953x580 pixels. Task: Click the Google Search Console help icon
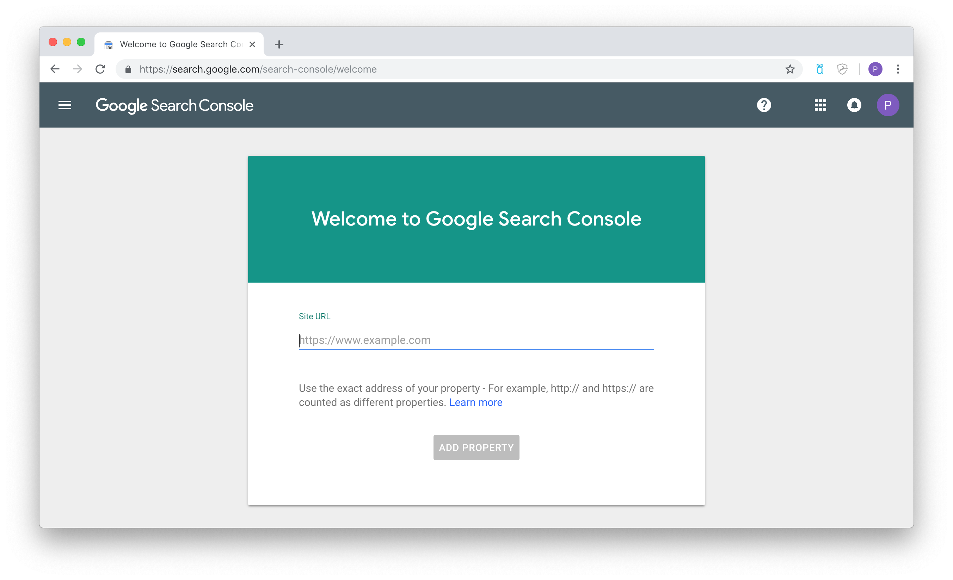click(x=763, y=105)
